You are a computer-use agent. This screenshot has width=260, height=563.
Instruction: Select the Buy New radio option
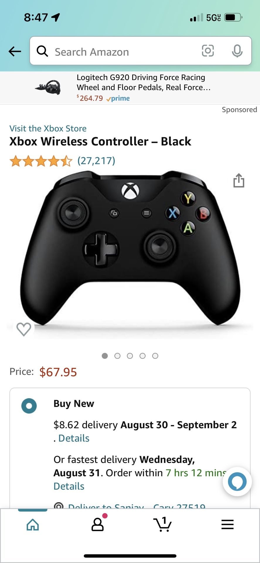coord(29,406)
